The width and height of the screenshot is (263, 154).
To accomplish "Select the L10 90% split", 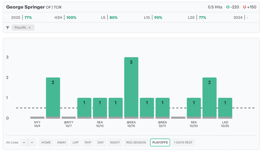I will 153,17.
